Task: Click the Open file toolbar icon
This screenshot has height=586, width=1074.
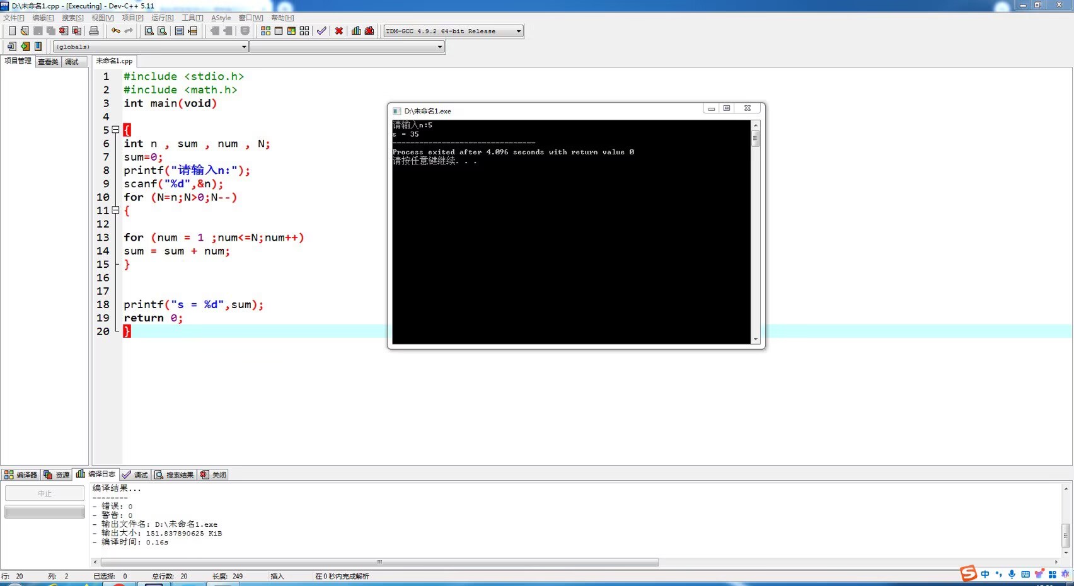Action: pos(25,31)
